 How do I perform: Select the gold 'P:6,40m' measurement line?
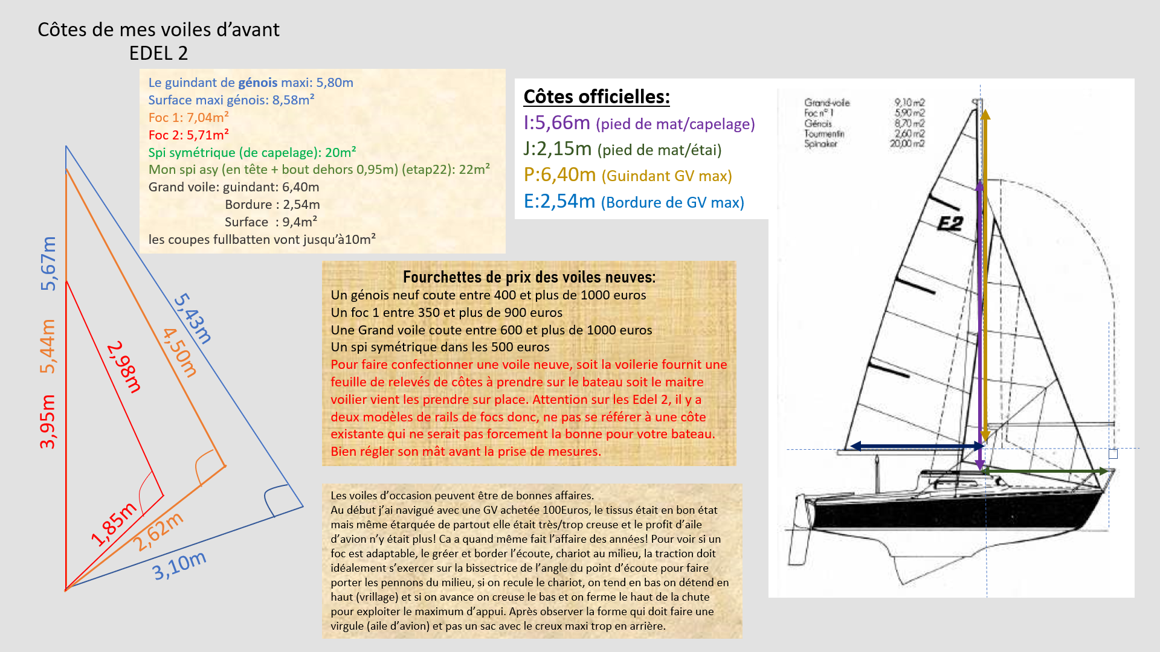(x=628, y=175)
